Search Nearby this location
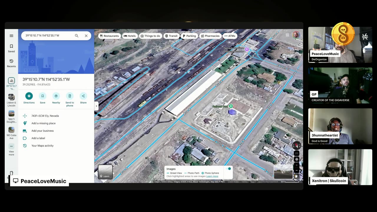Image resolution: width=377 pixels, height=212 pixels. (56, 98)
